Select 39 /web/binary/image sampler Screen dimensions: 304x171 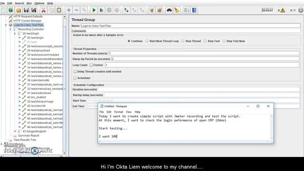coord(40,101)
